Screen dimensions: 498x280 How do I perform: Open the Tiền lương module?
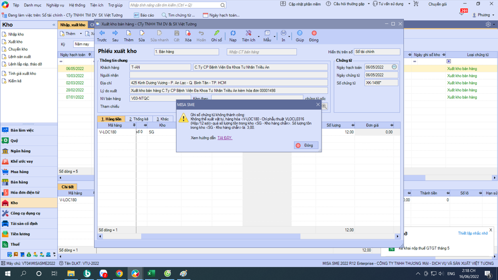29,234
